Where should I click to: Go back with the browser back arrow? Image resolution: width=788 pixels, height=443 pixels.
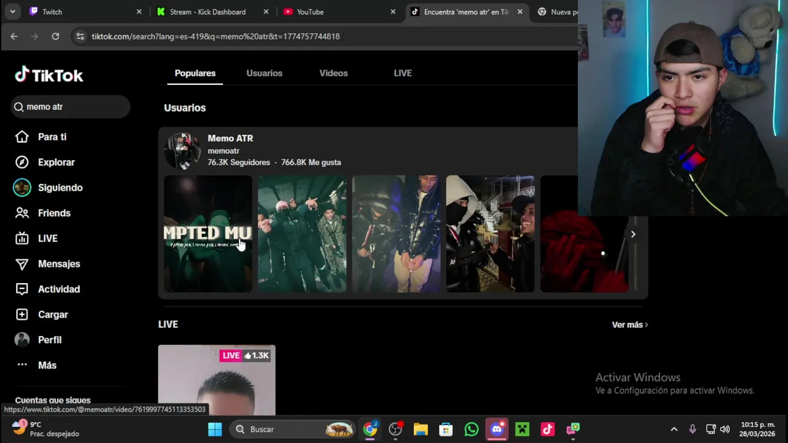pos(14,36)
